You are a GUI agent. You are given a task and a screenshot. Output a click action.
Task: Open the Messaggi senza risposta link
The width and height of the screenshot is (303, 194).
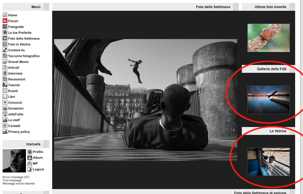19,184
